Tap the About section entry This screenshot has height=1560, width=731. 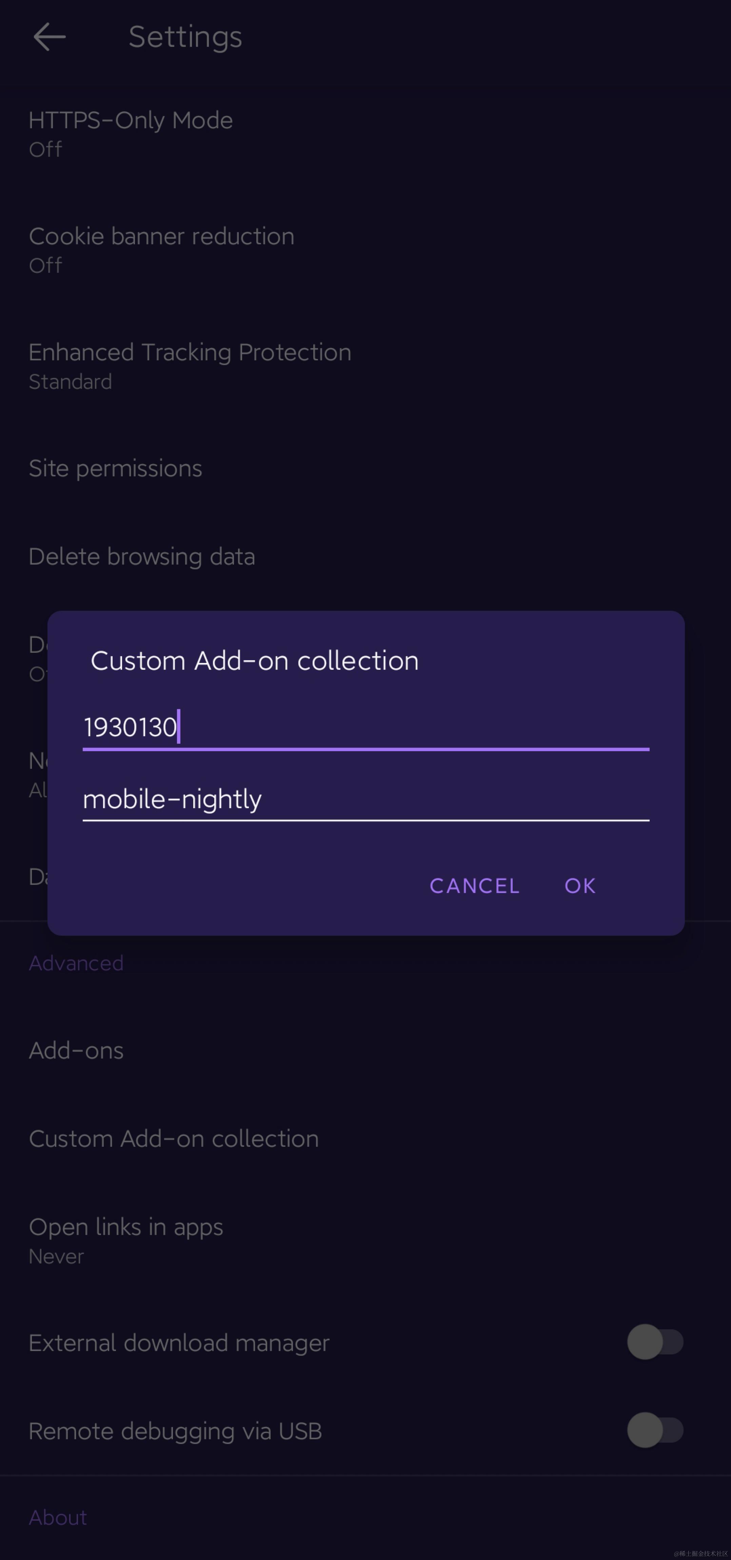pos(58,1517)
